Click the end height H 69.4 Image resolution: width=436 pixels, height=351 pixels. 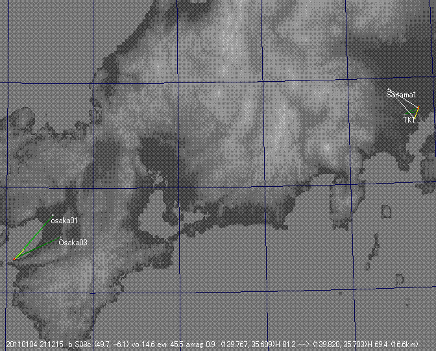(x=378, y=345)
